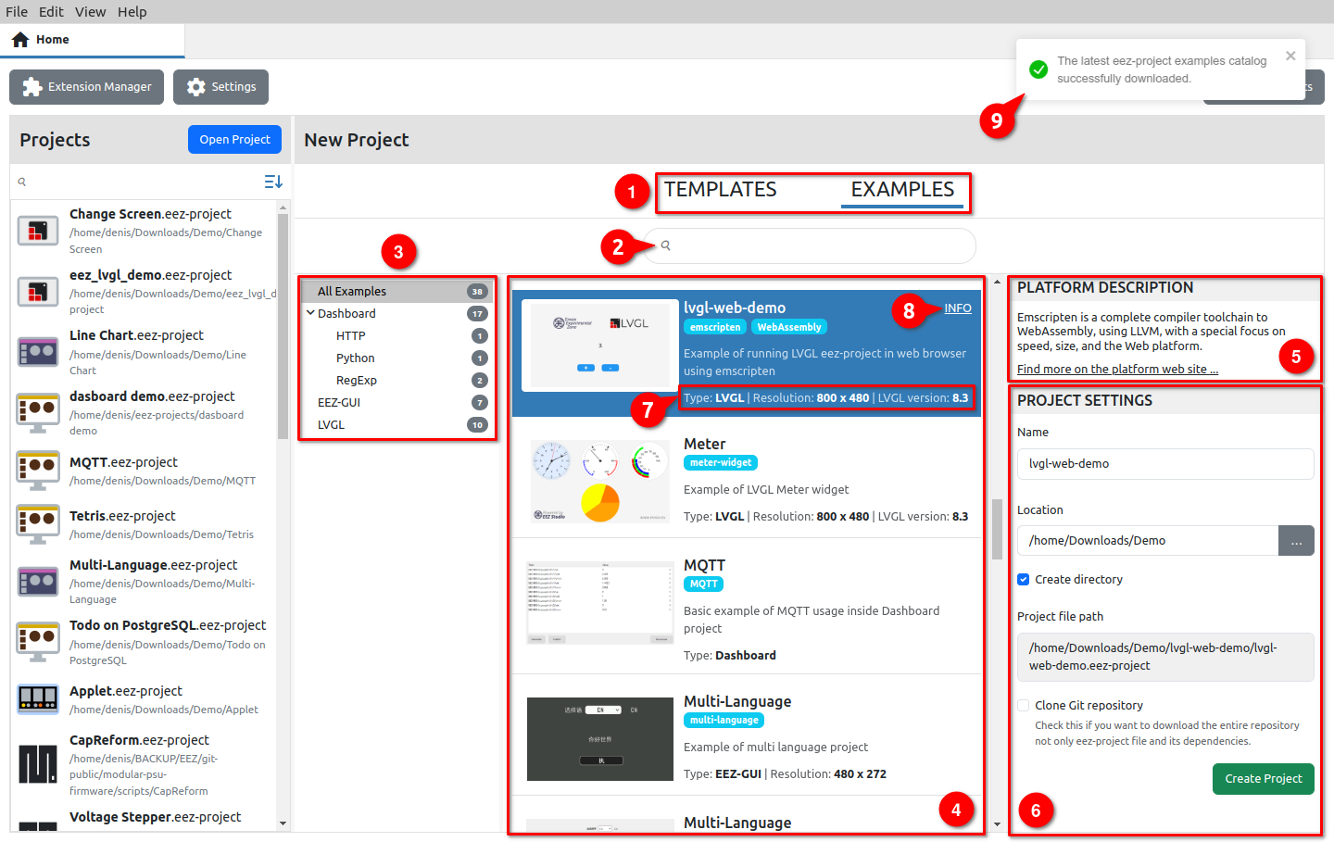
Task: Browse location with the ellipsis button
Action: point(1296,541)
